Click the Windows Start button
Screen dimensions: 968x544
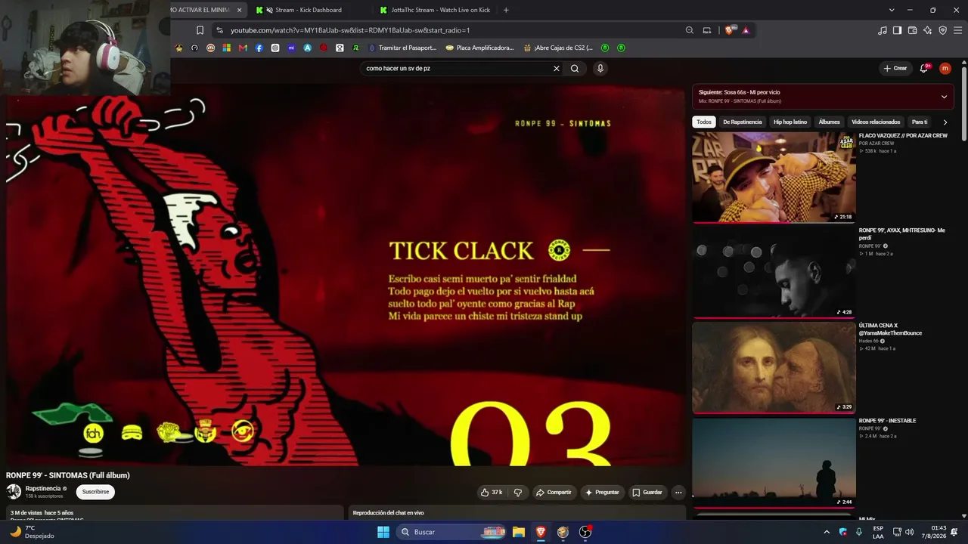coord(383,532)
